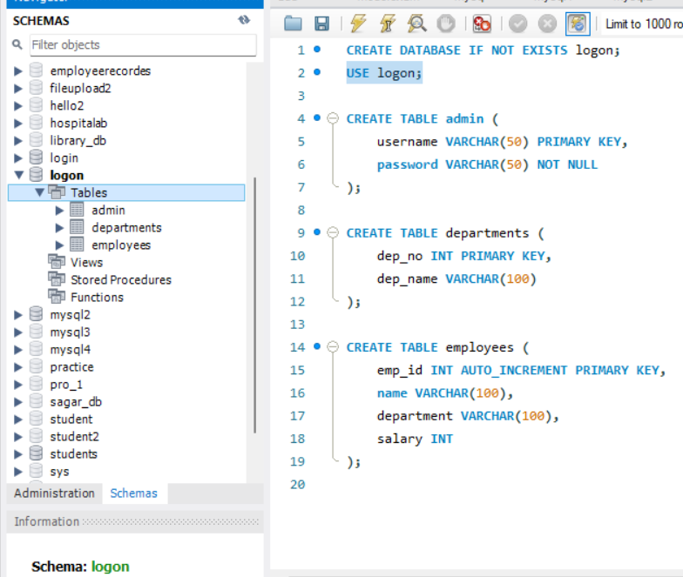The width and height of the screenshot is (683, 577).
Task: Execute statement under cursor with the lightning-cursor icon
Action: pyautogui.click(x=387, y=23)
